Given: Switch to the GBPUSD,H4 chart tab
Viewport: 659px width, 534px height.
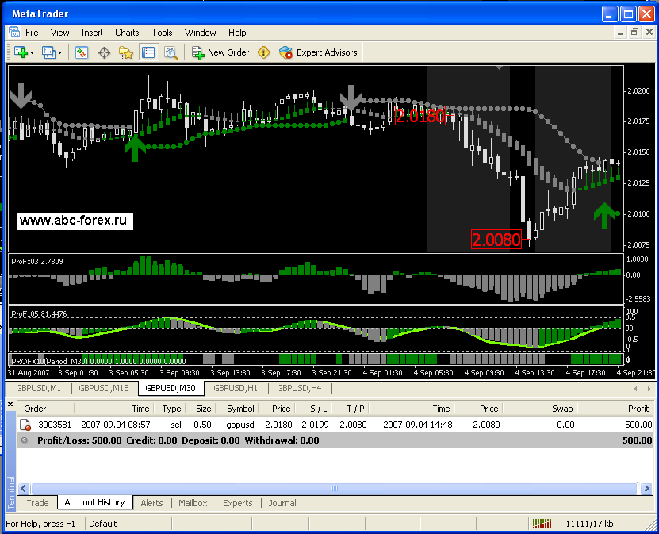Looking at the screenshot, I should click(299, 388).
